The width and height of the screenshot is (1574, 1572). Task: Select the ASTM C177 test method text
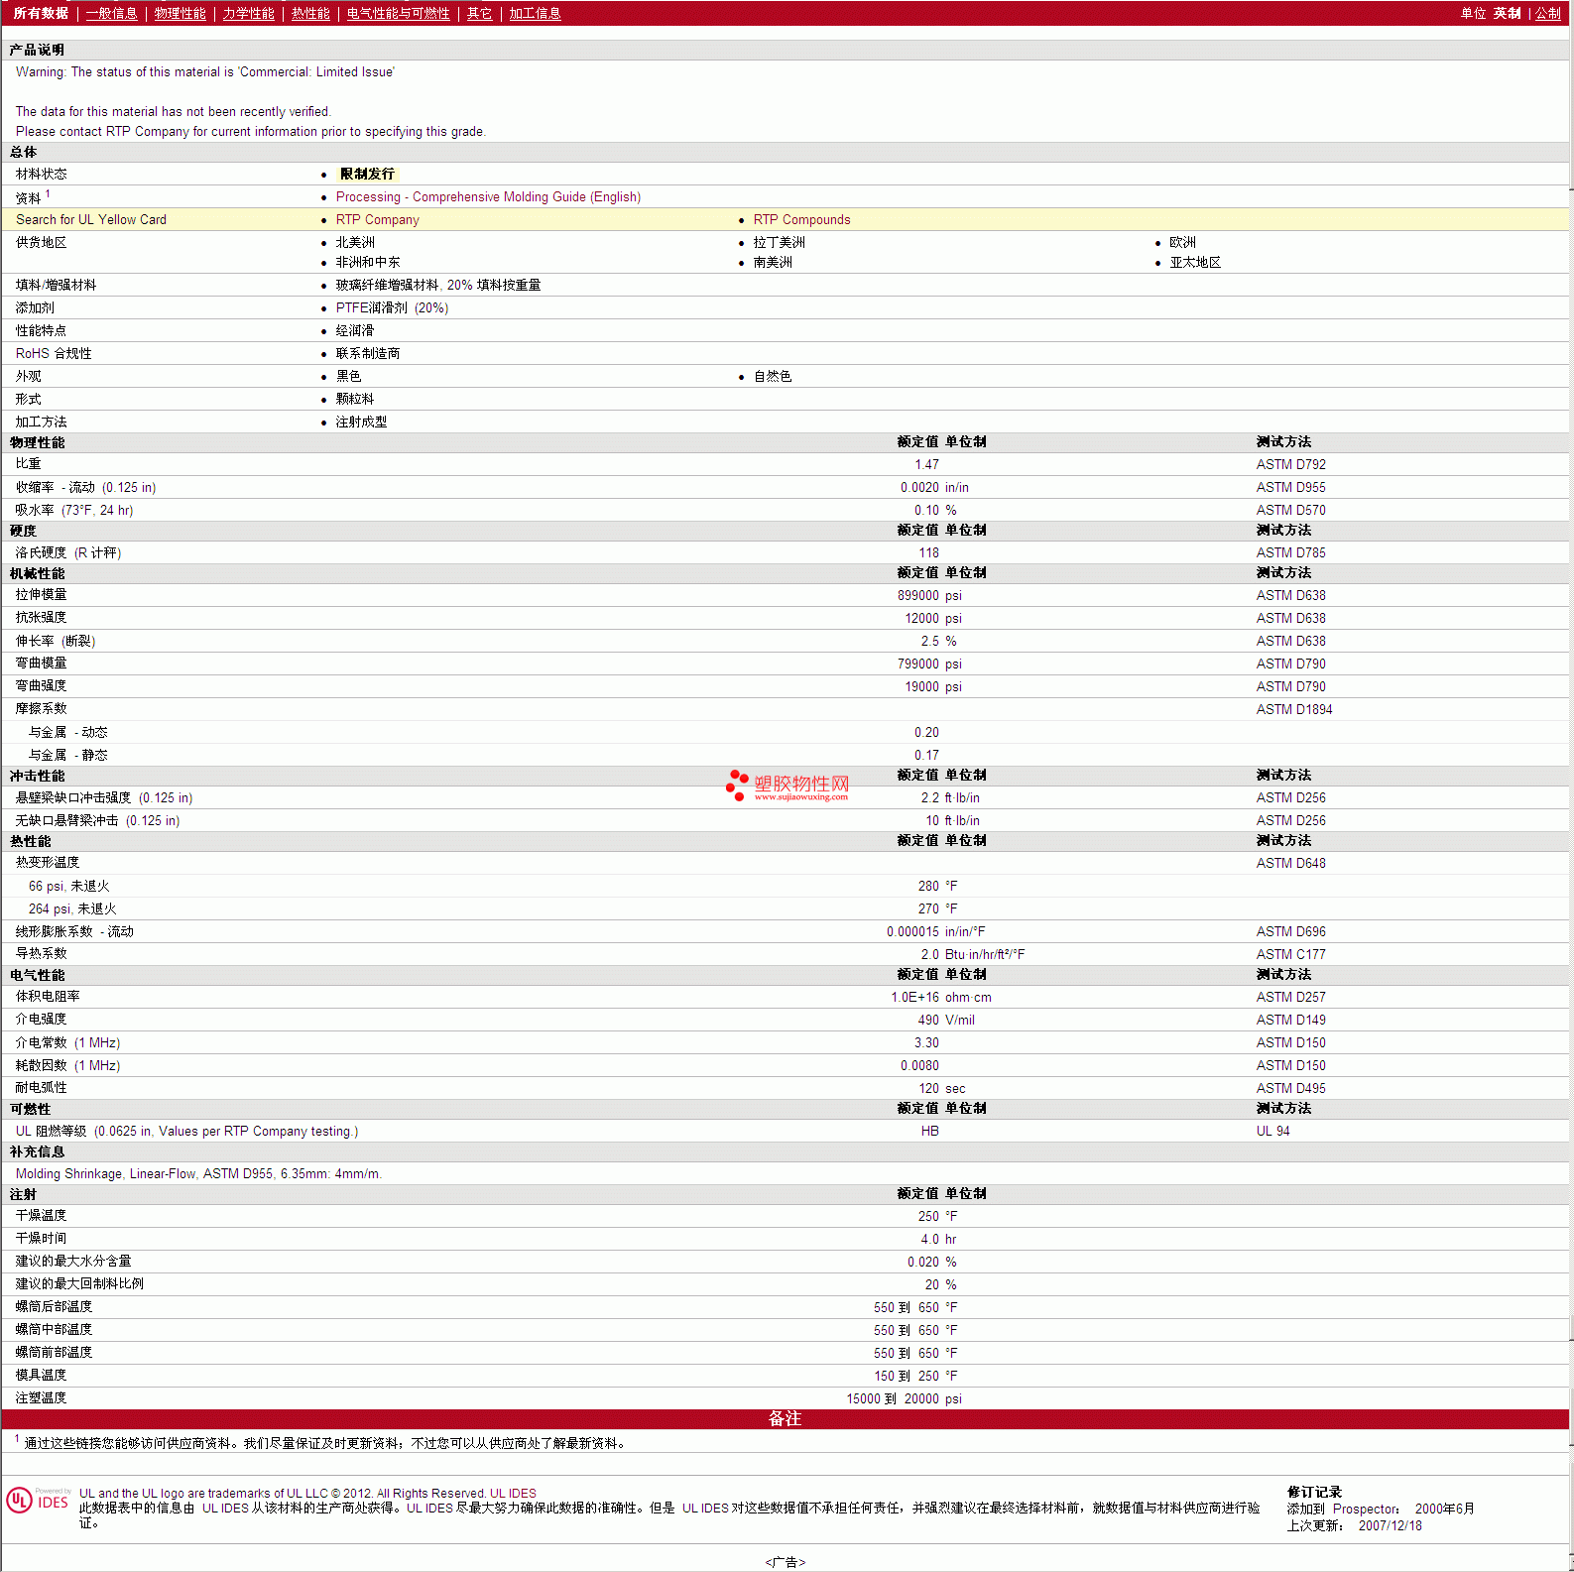pyautogui.click(x=1290, y=954)
